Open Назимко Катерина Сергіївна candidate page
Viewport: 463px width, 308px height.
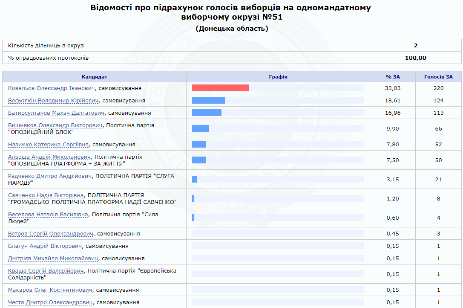click(x=49, y=145)
